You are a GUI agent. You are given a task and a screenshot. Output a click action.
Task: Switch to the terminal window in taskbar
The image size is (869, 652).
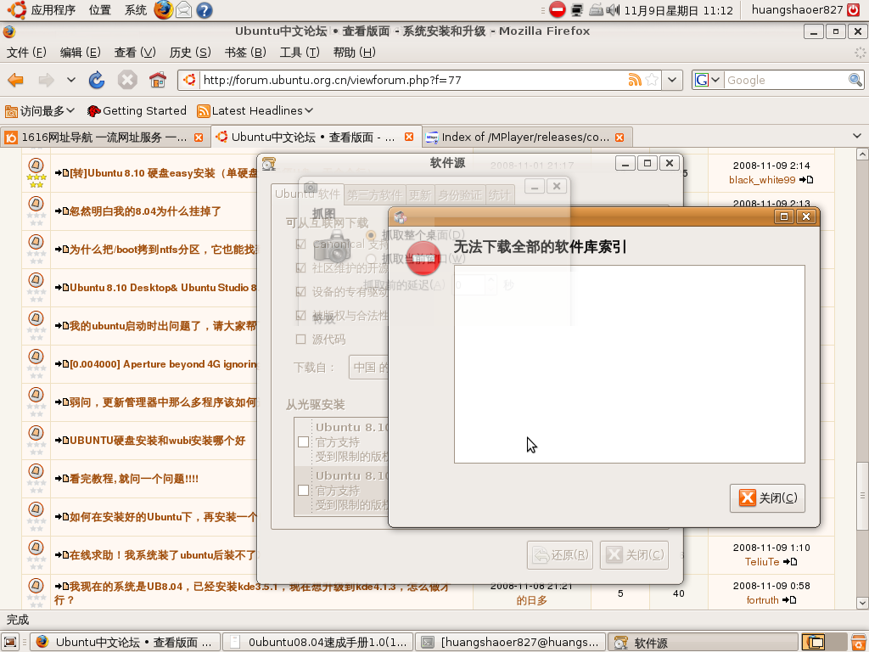(x=510, y=642)
